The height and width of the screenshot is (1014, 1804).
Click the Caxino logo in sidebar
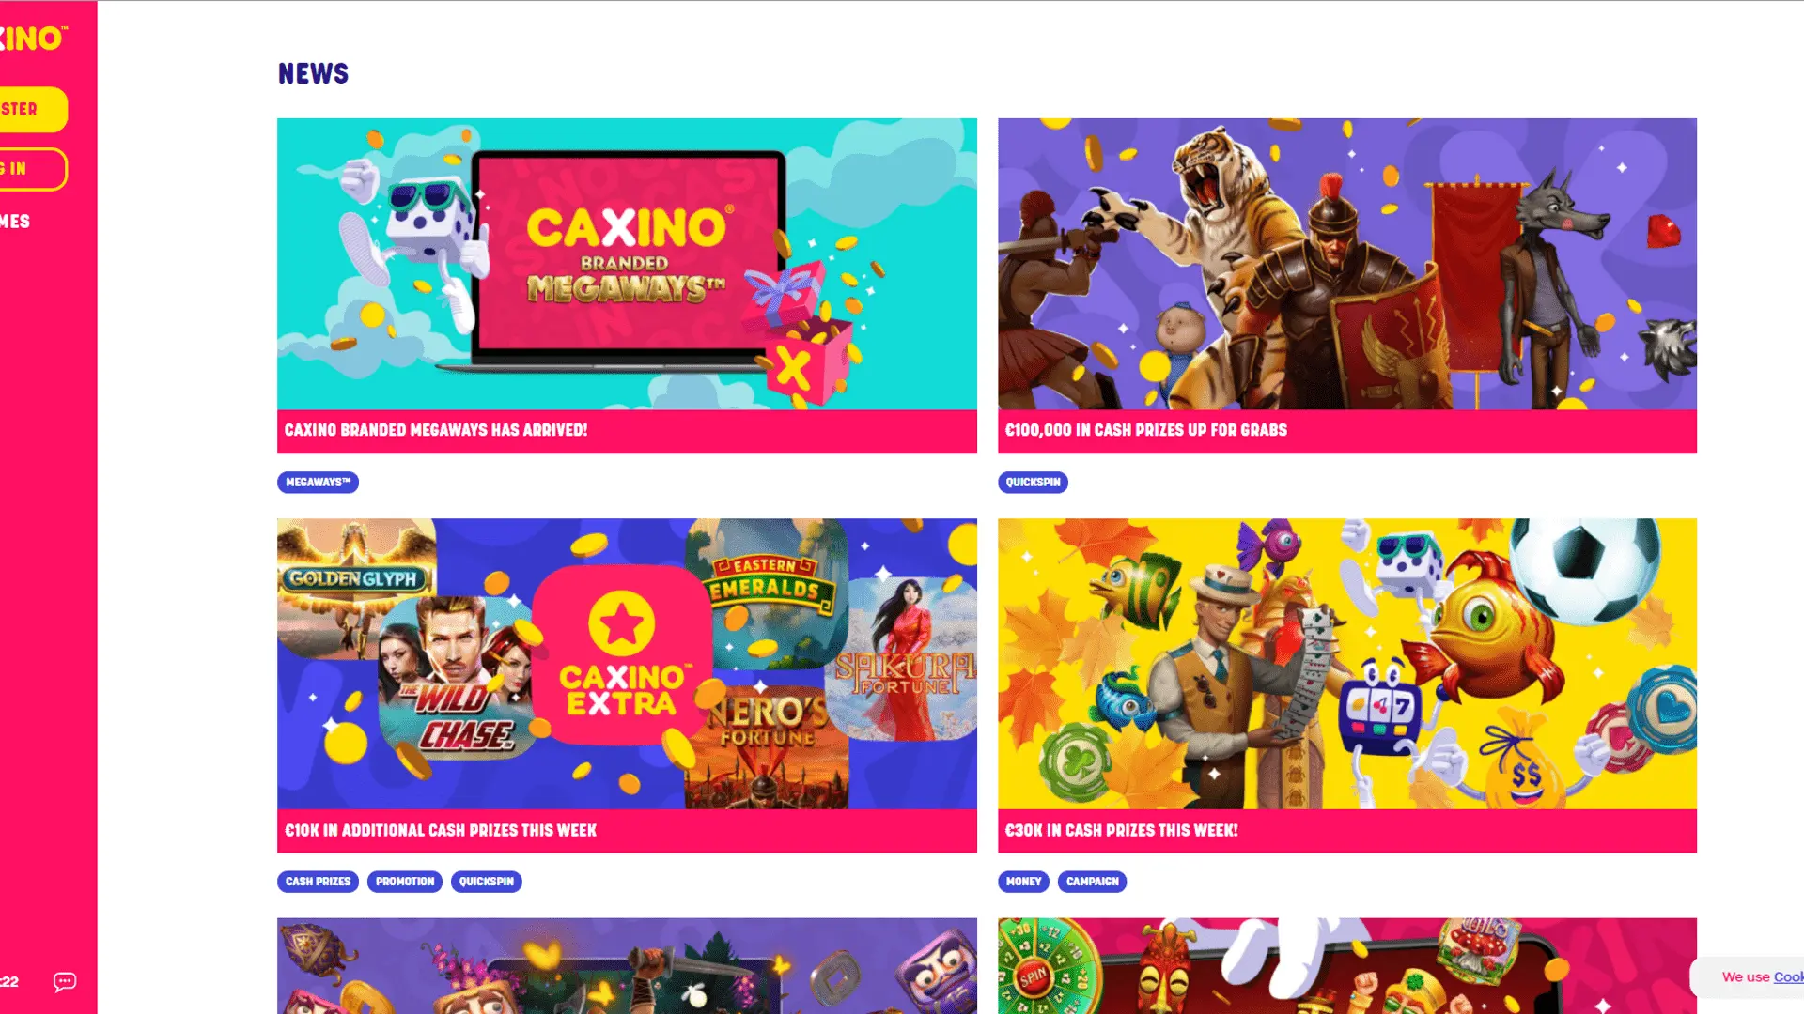point(33,38)
